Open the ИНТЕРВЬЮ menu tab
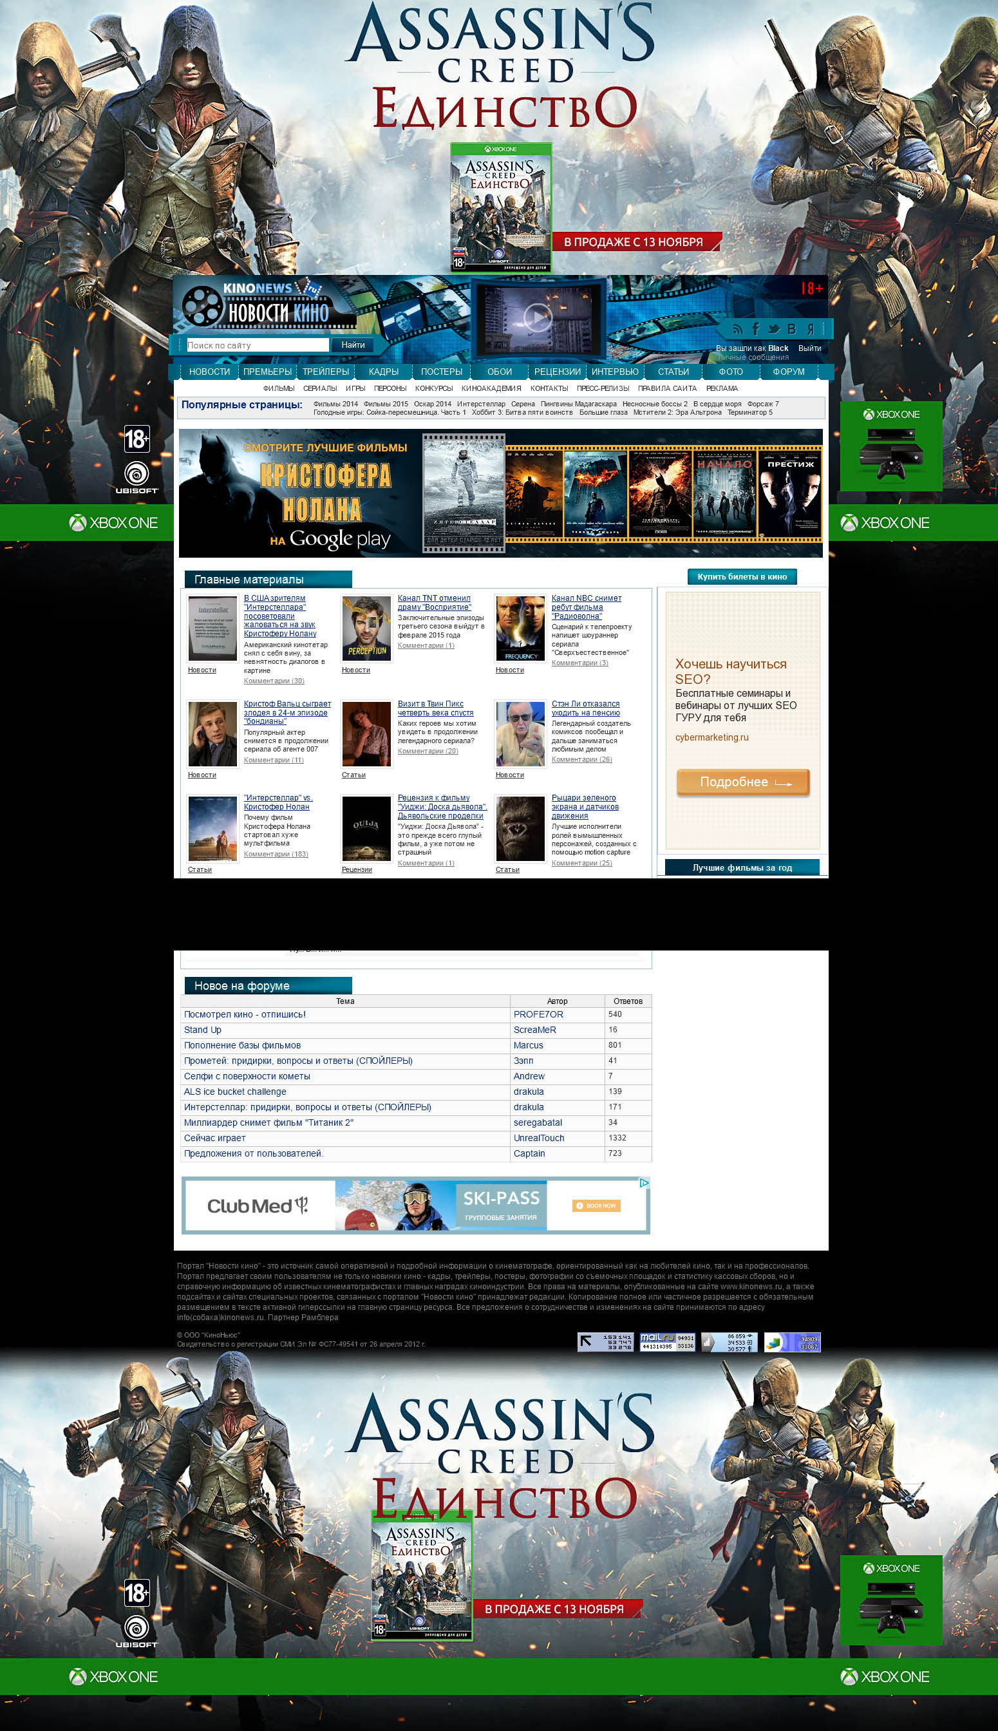Viewport: 998px width, 1731px height. [615, 372]
